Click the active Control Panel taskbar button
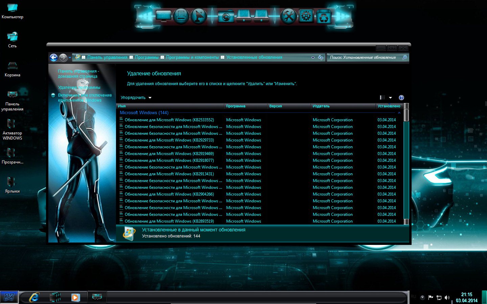487x304 pixels. tap(97, 297)
